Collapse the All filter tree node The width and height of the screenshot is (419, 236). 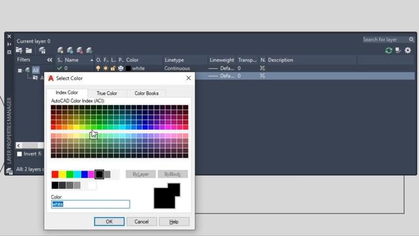pos(20,71)
